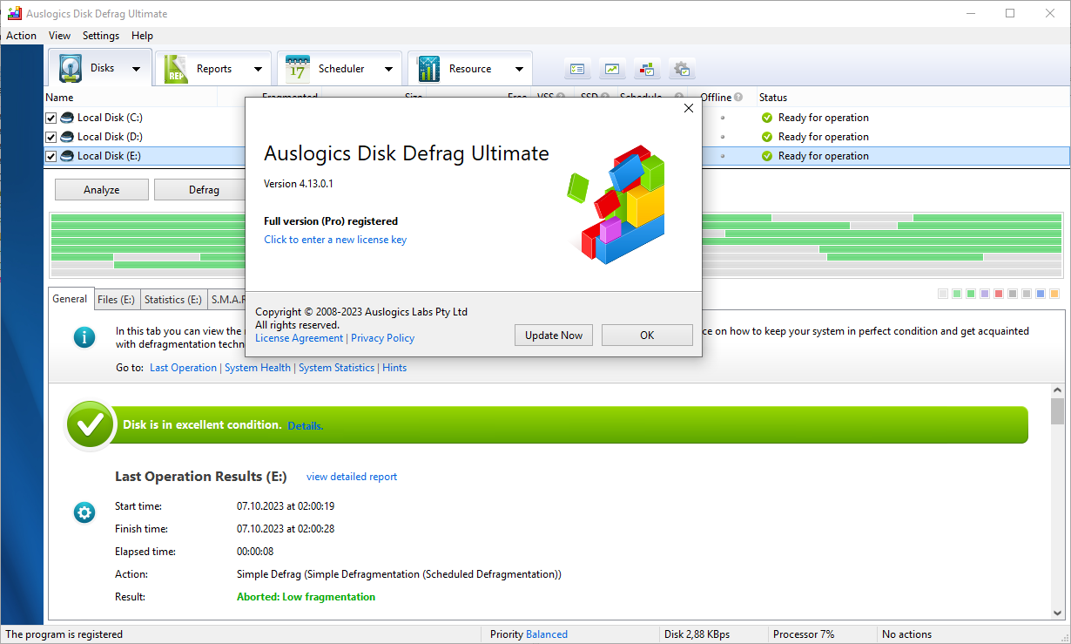Click Local Disk (E:) drive icon
The height and width of the screenshot is (644, 1071).
[x=67, y=156]
